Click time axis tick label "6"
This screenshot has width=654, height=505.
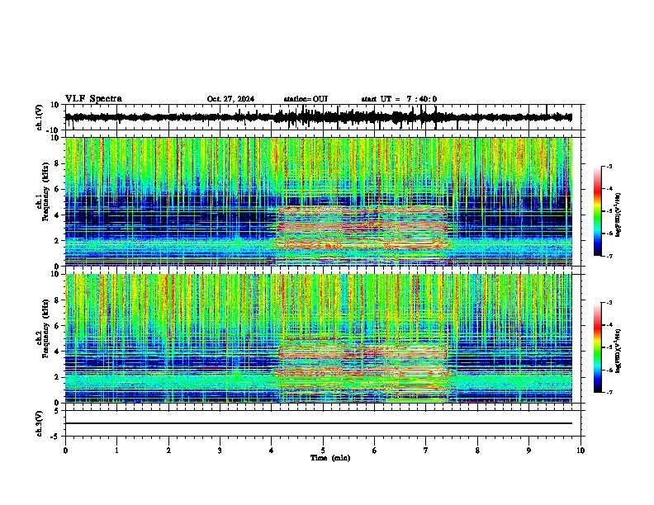coord(375,451)
